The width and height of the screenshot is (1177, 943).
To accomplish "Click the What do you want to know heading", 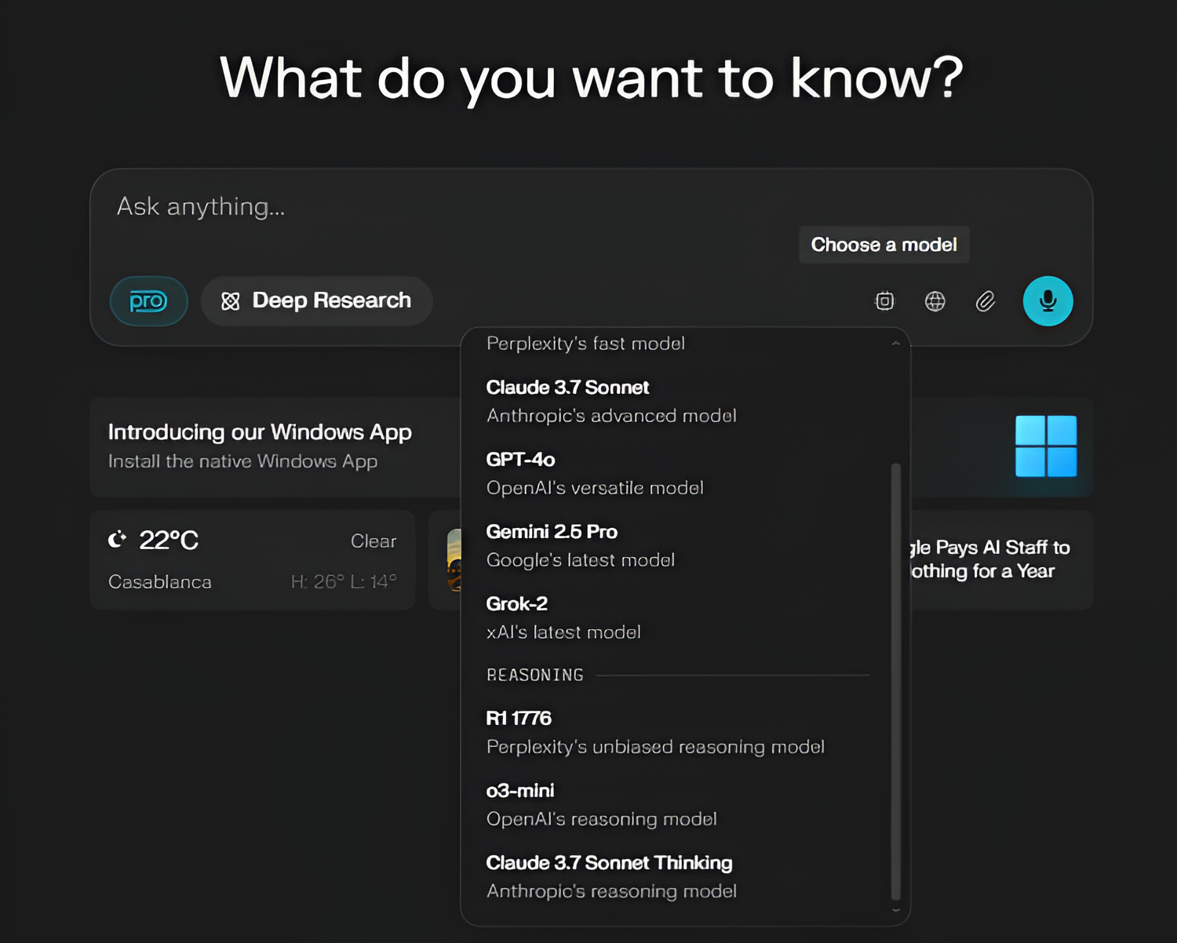I will pos(591,78).
